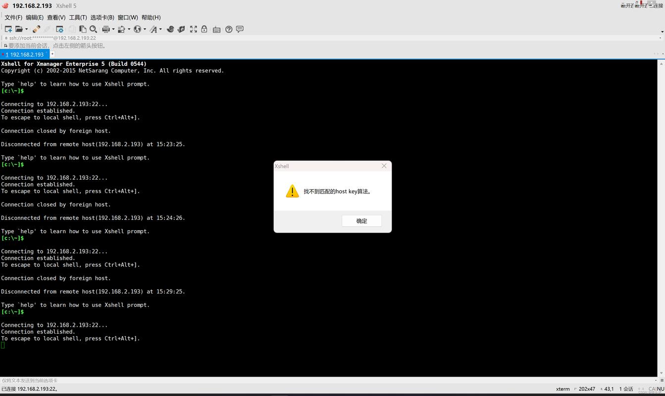Viewport: 665px width, 396px height.
Task: Click the yellow warning triangle icon
Action: coord(292,191)
